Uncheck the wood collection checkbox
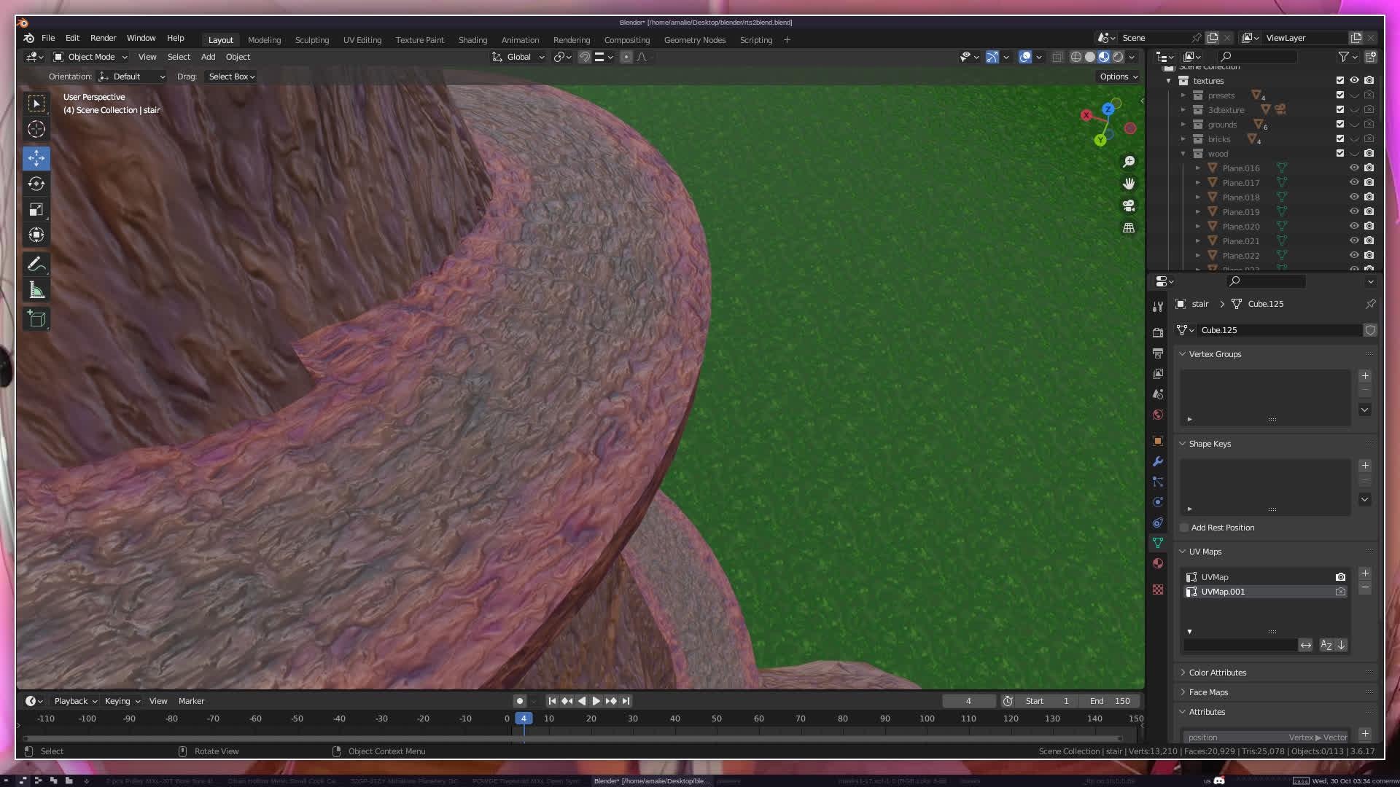The height and width of the screenshot is (787, 1400). [x=1340, y=154]
